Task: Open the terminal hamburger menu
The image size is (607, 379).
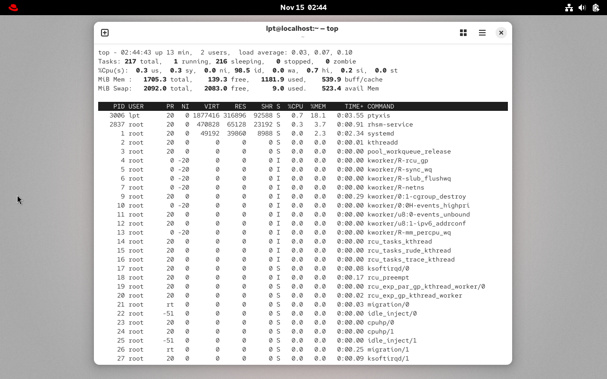Action: click(482, 33)
